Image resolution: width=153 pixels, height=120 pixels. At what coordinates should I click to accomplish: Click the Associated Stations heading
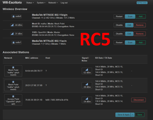pos(16,52)
